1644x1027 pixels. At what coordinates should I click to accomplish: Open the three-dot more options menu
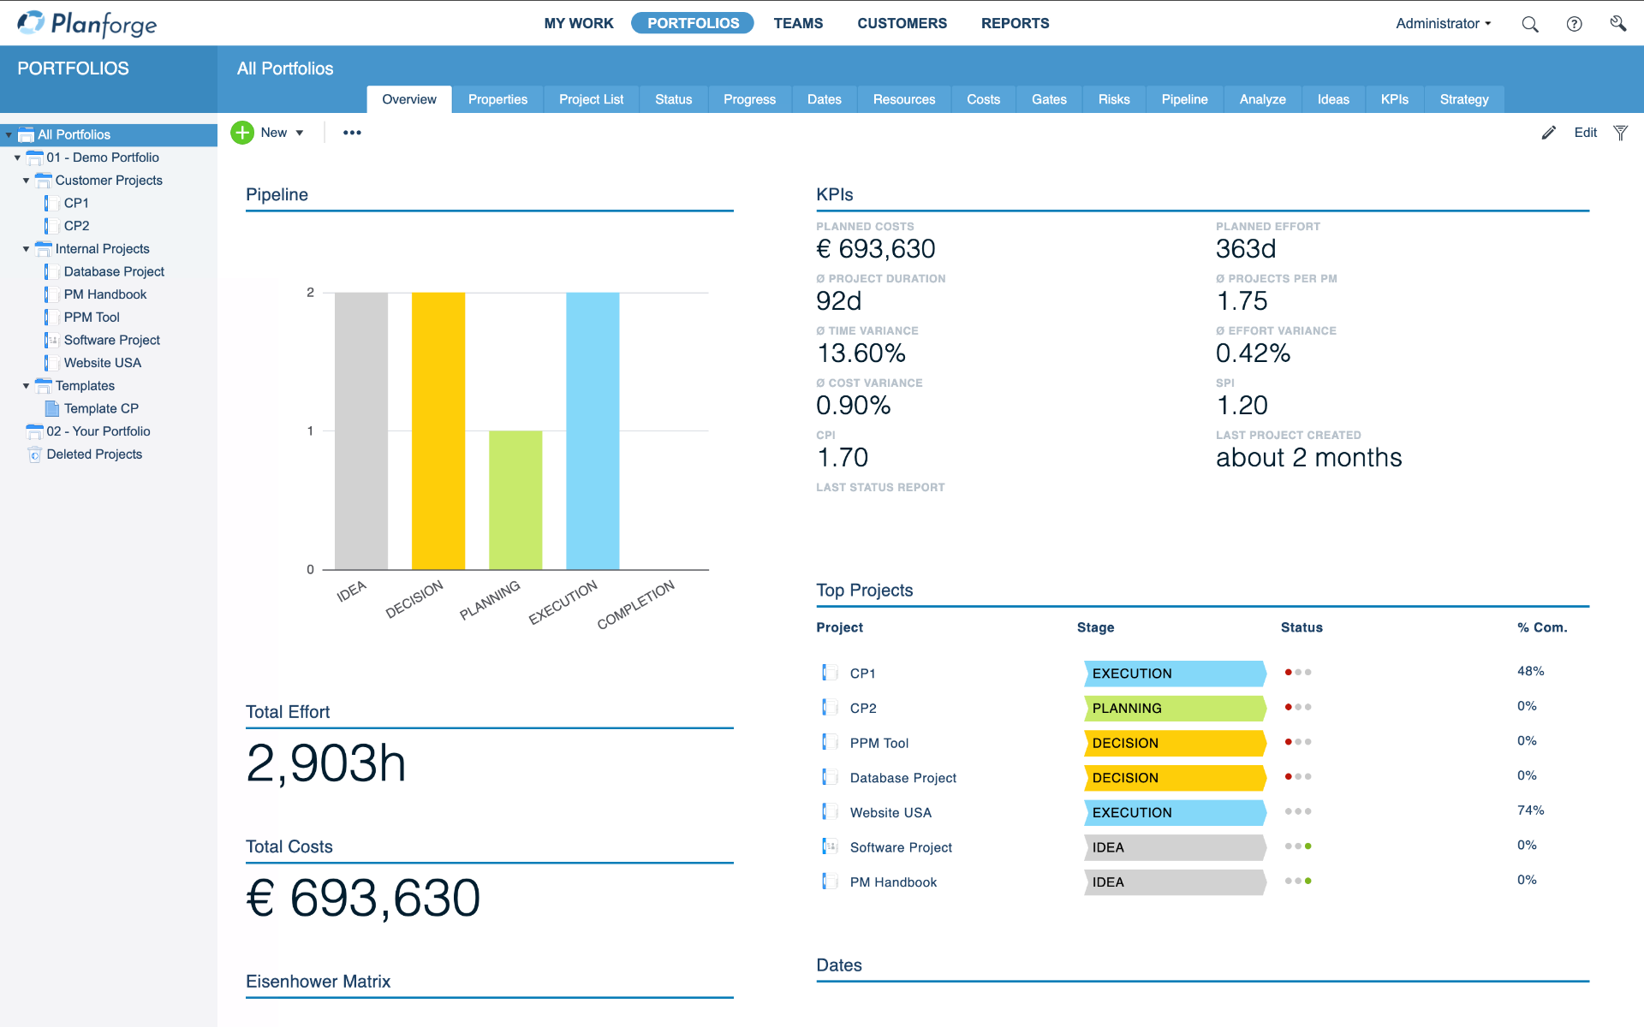(x=352, y=133)
